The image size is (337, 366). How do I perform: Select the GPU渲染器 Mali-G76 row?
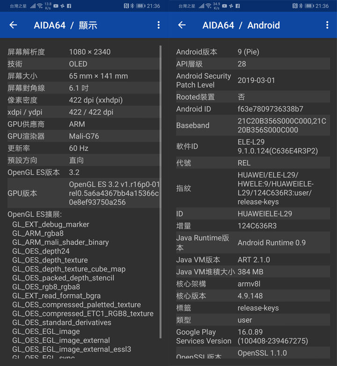coord(83,136)
